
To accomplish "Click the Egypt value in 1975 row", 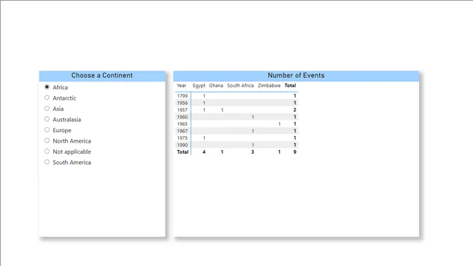I will point(204,138).
